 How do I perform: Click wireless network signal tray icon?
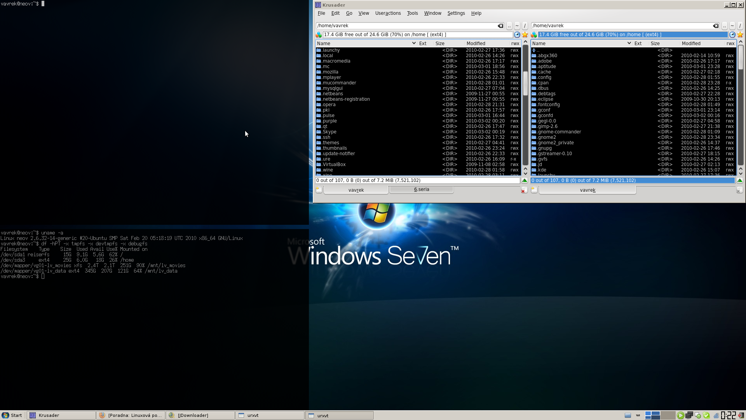716,415
